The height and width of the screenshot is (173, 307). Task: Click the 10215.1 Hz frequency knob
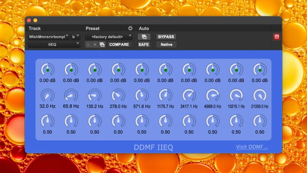click(x=236, y=95)
